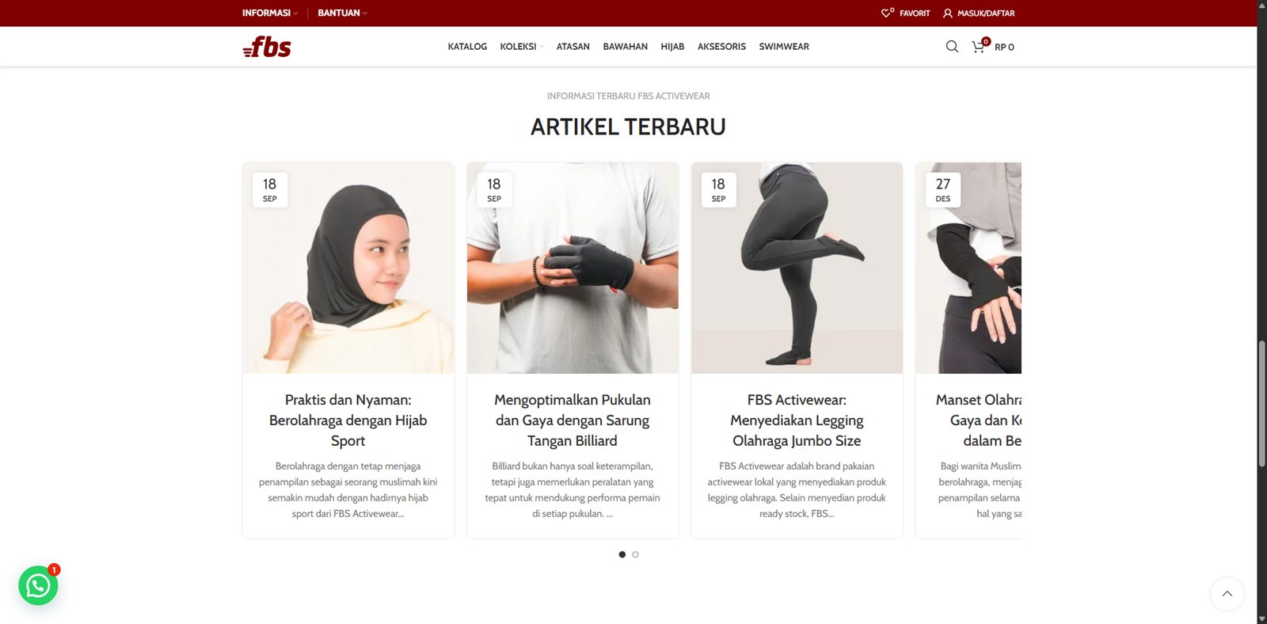Click the Favorit heart icon
The width and height of the screenshot is (1267, 624).
(887, 13)
